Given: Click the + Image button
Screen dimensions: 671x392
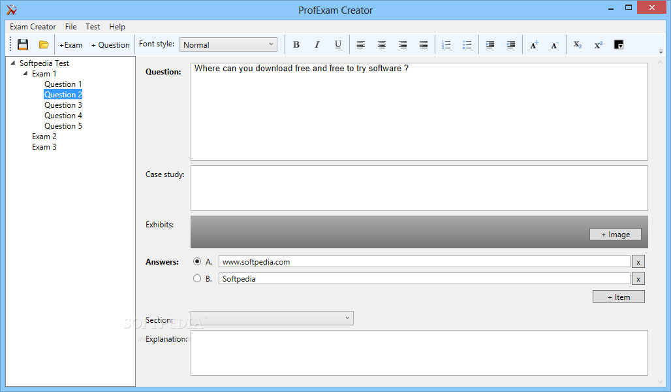Looking at the screenshot, I should click(616, 235).
